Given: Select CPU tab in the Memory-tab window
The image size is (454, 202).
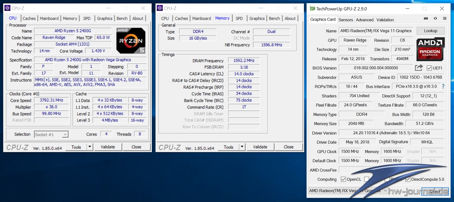Looking at the screenshot, I should [165, 18].
